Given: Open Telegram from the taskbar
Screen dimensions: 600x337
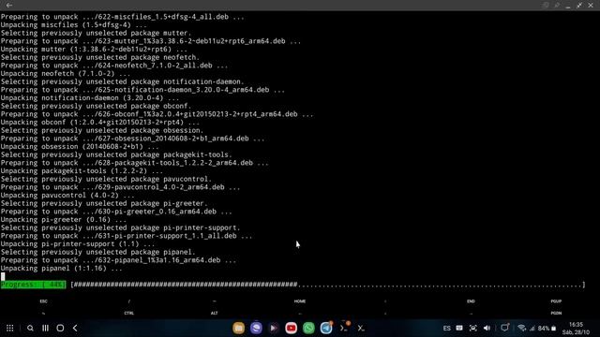Looking at the screenshot, I should [x=326, y=328].
